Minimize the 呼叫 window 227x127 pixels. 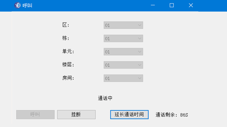(x=153, y=5)
